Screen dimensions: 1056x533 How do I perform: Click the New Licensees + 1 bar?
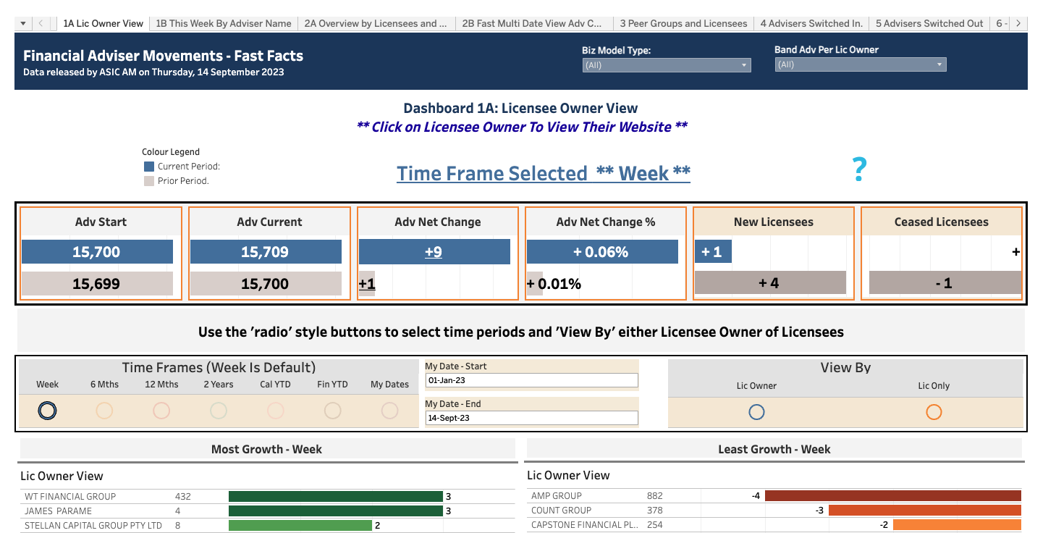[713, 252]
